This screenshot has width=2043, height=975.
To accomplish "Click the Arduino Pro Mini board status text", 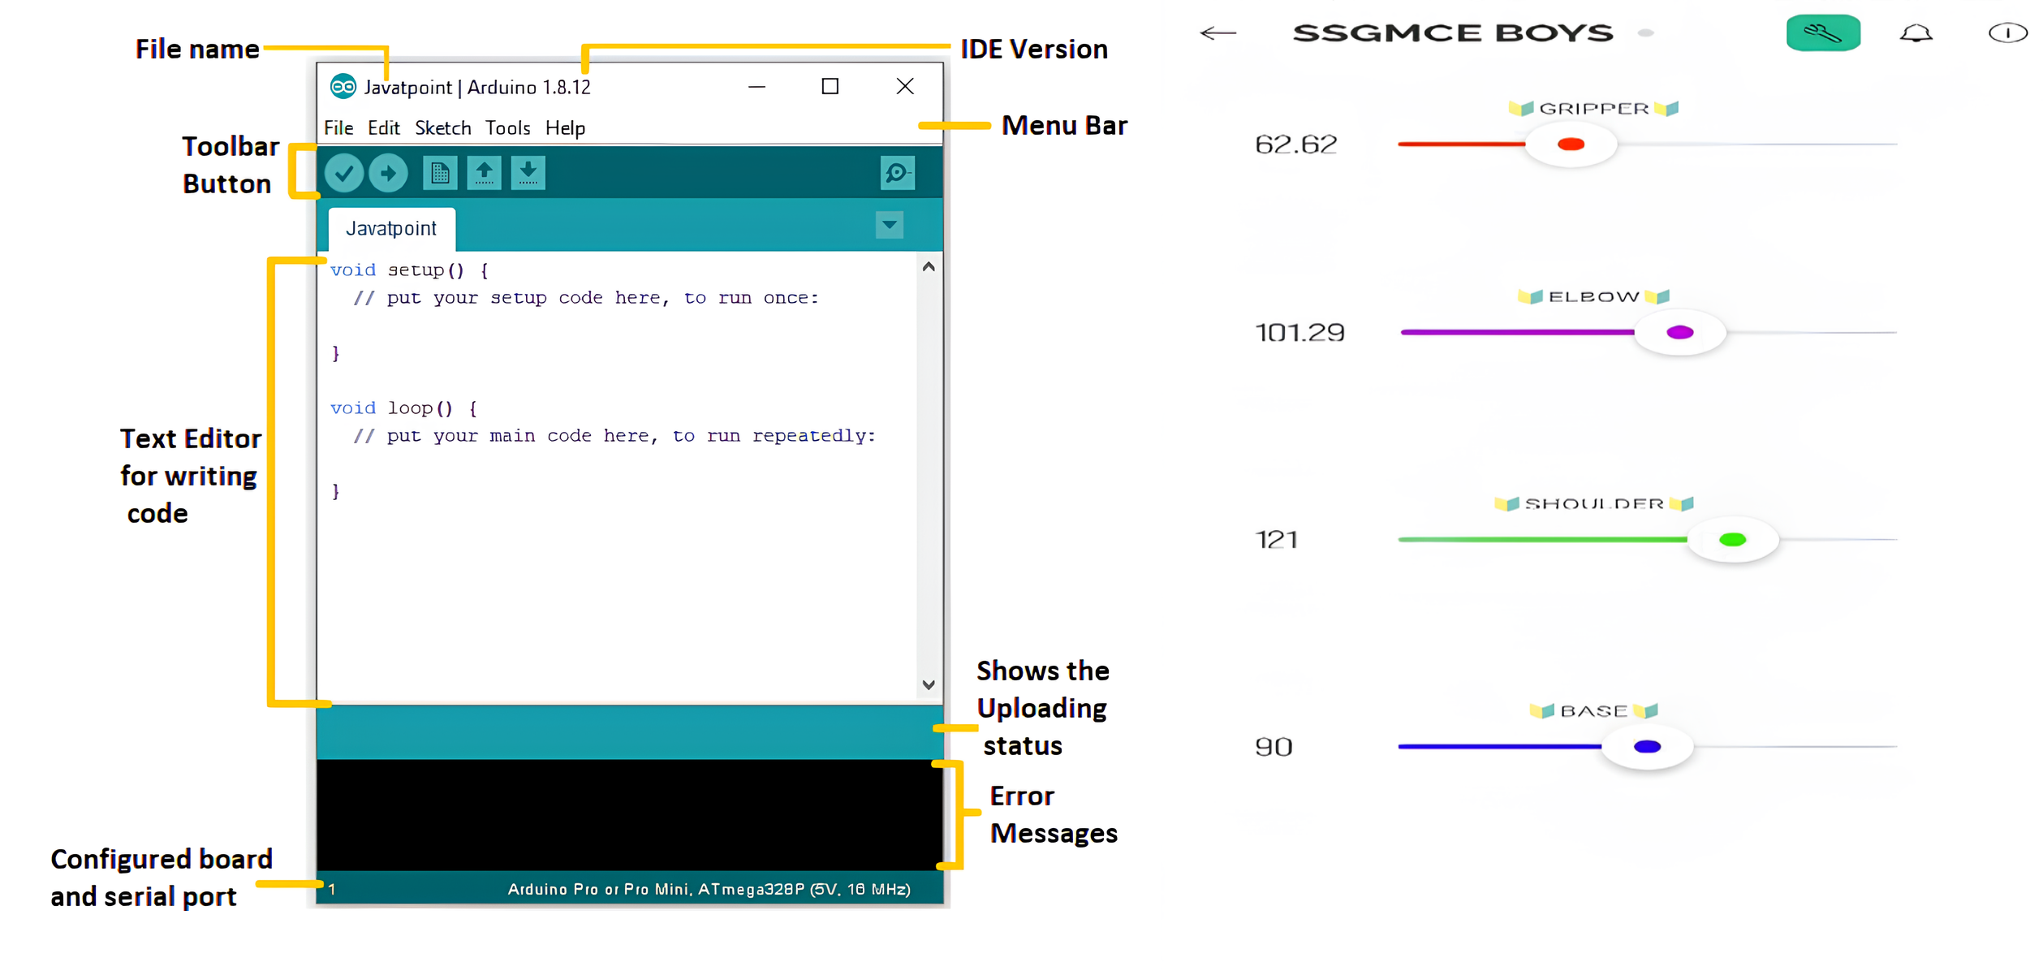I will click(709, 890).
